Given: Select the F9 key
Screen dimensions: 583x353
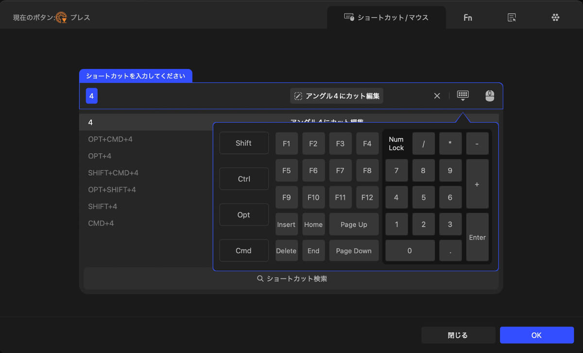Looking at the screenshot, I should click(x=287, y=197).
